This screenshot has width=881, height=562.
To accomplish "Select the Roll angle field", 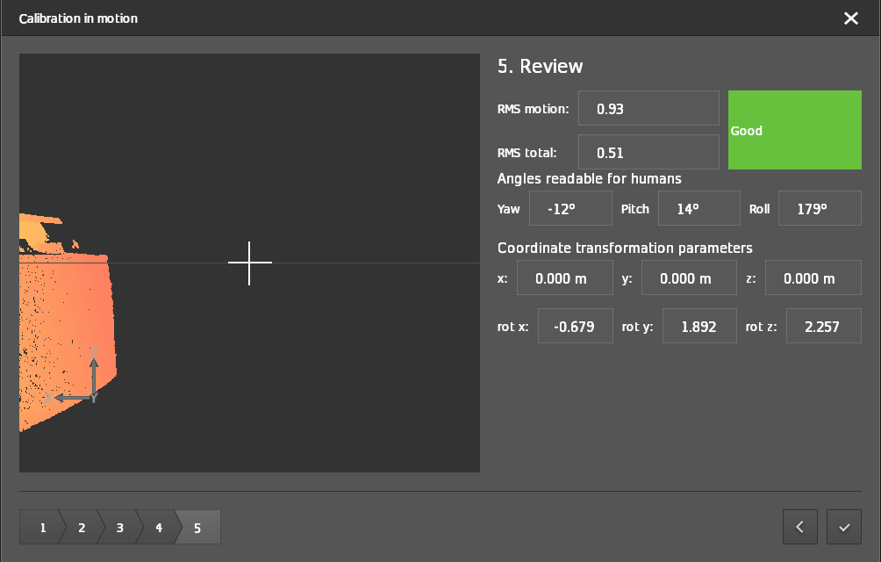I will point(820,209).
